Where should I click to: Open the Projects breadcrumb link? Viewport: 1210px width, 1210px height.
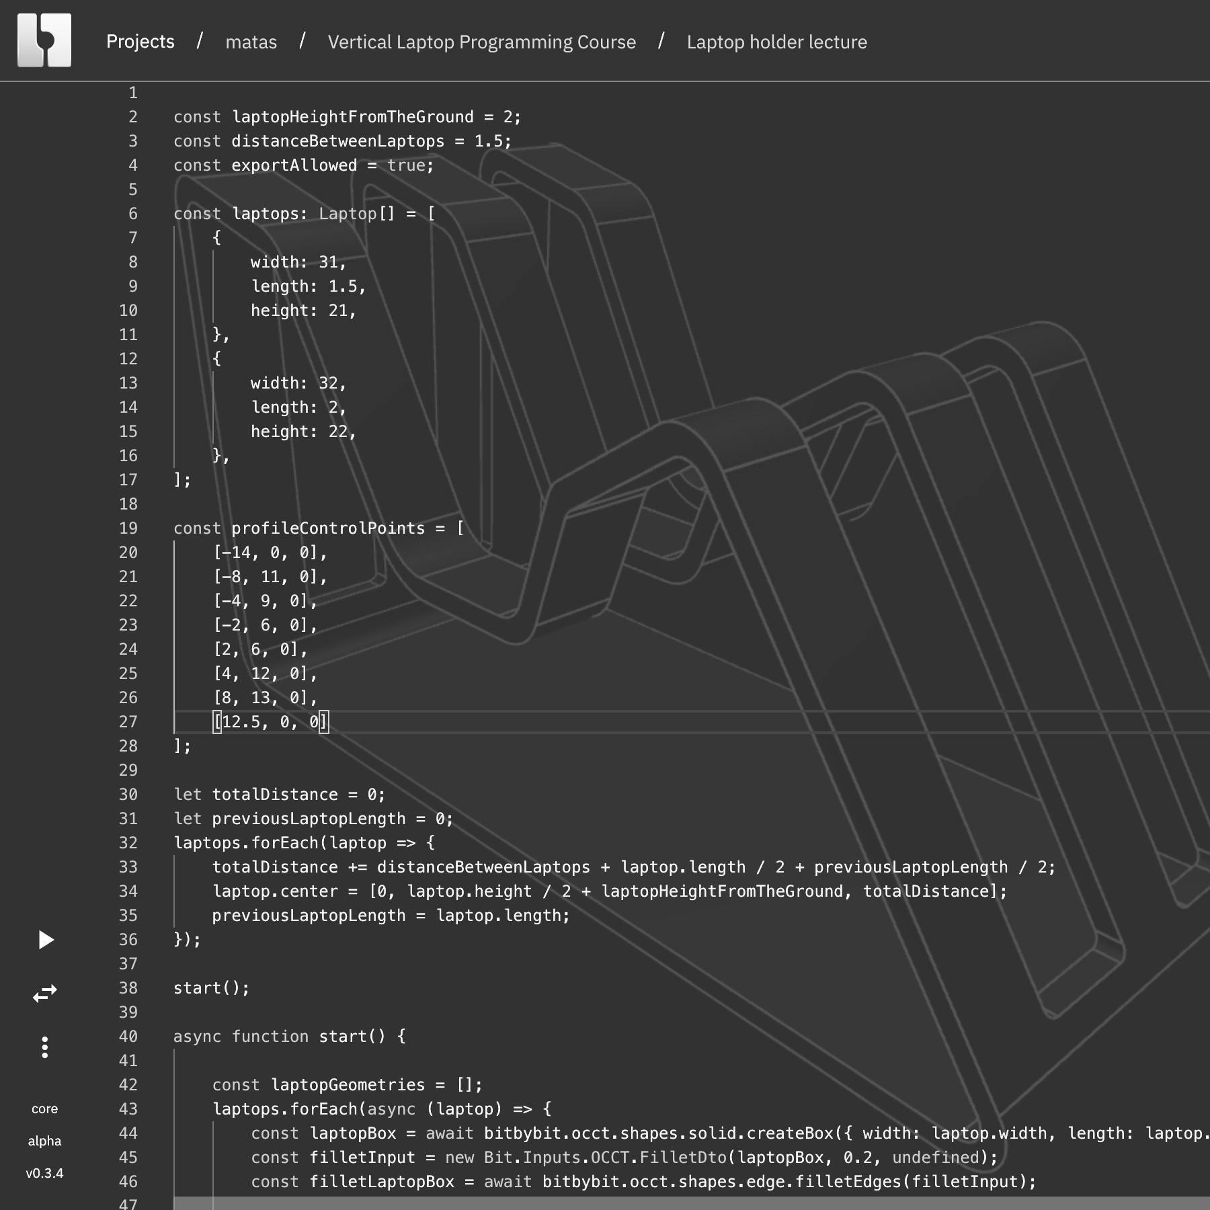point(140,42)
